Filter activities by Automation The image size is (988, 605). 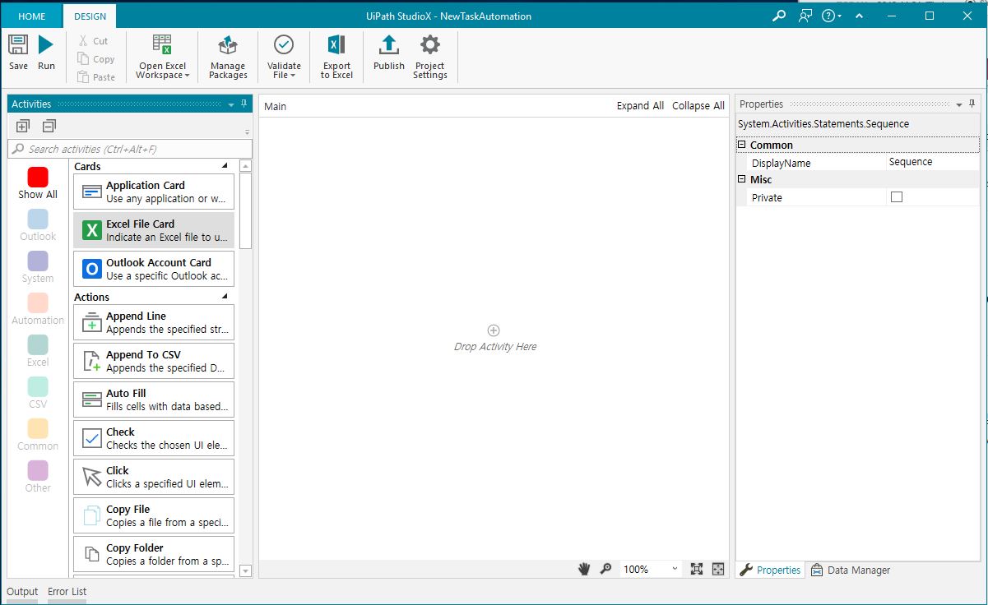click(38, 309)
